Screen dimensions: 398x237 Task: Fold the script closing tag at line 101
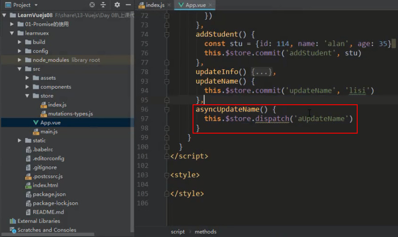pyautogui.click(x=167, y=156)
